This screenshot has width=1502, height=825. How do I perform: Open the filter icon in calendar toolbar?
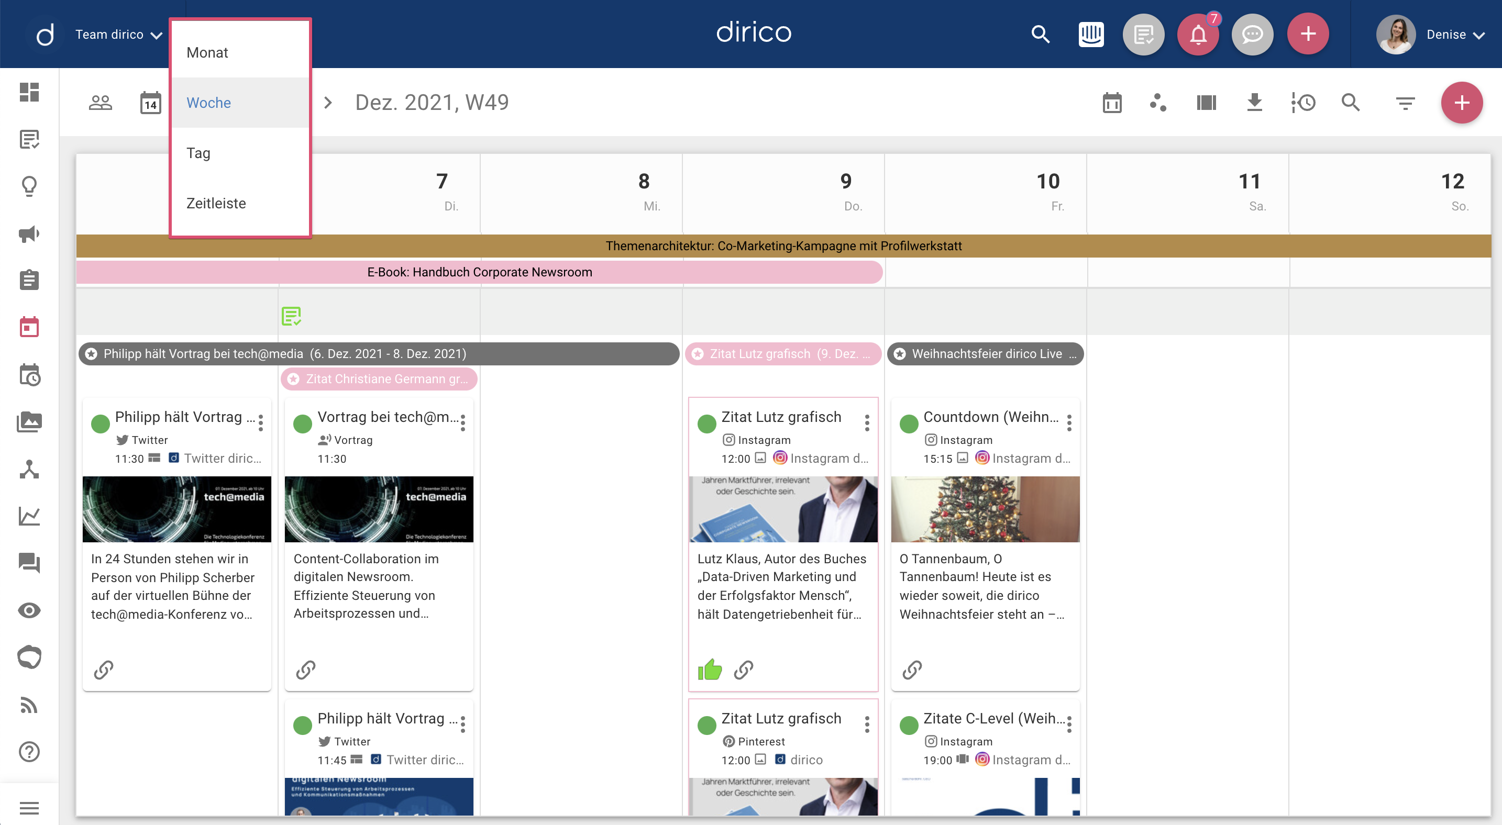[1406, 103]
